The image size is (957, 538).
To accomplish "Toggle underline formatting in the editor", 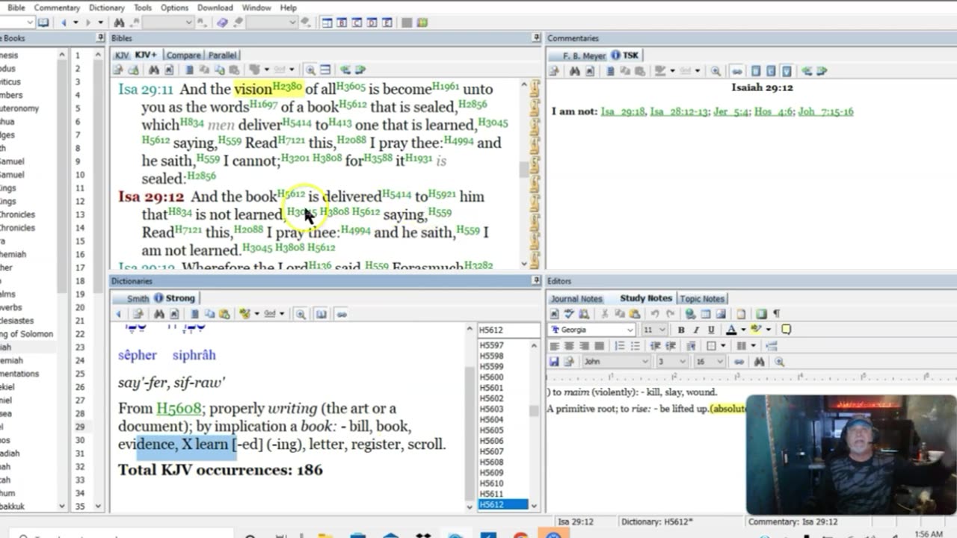I will click(711, 330).
